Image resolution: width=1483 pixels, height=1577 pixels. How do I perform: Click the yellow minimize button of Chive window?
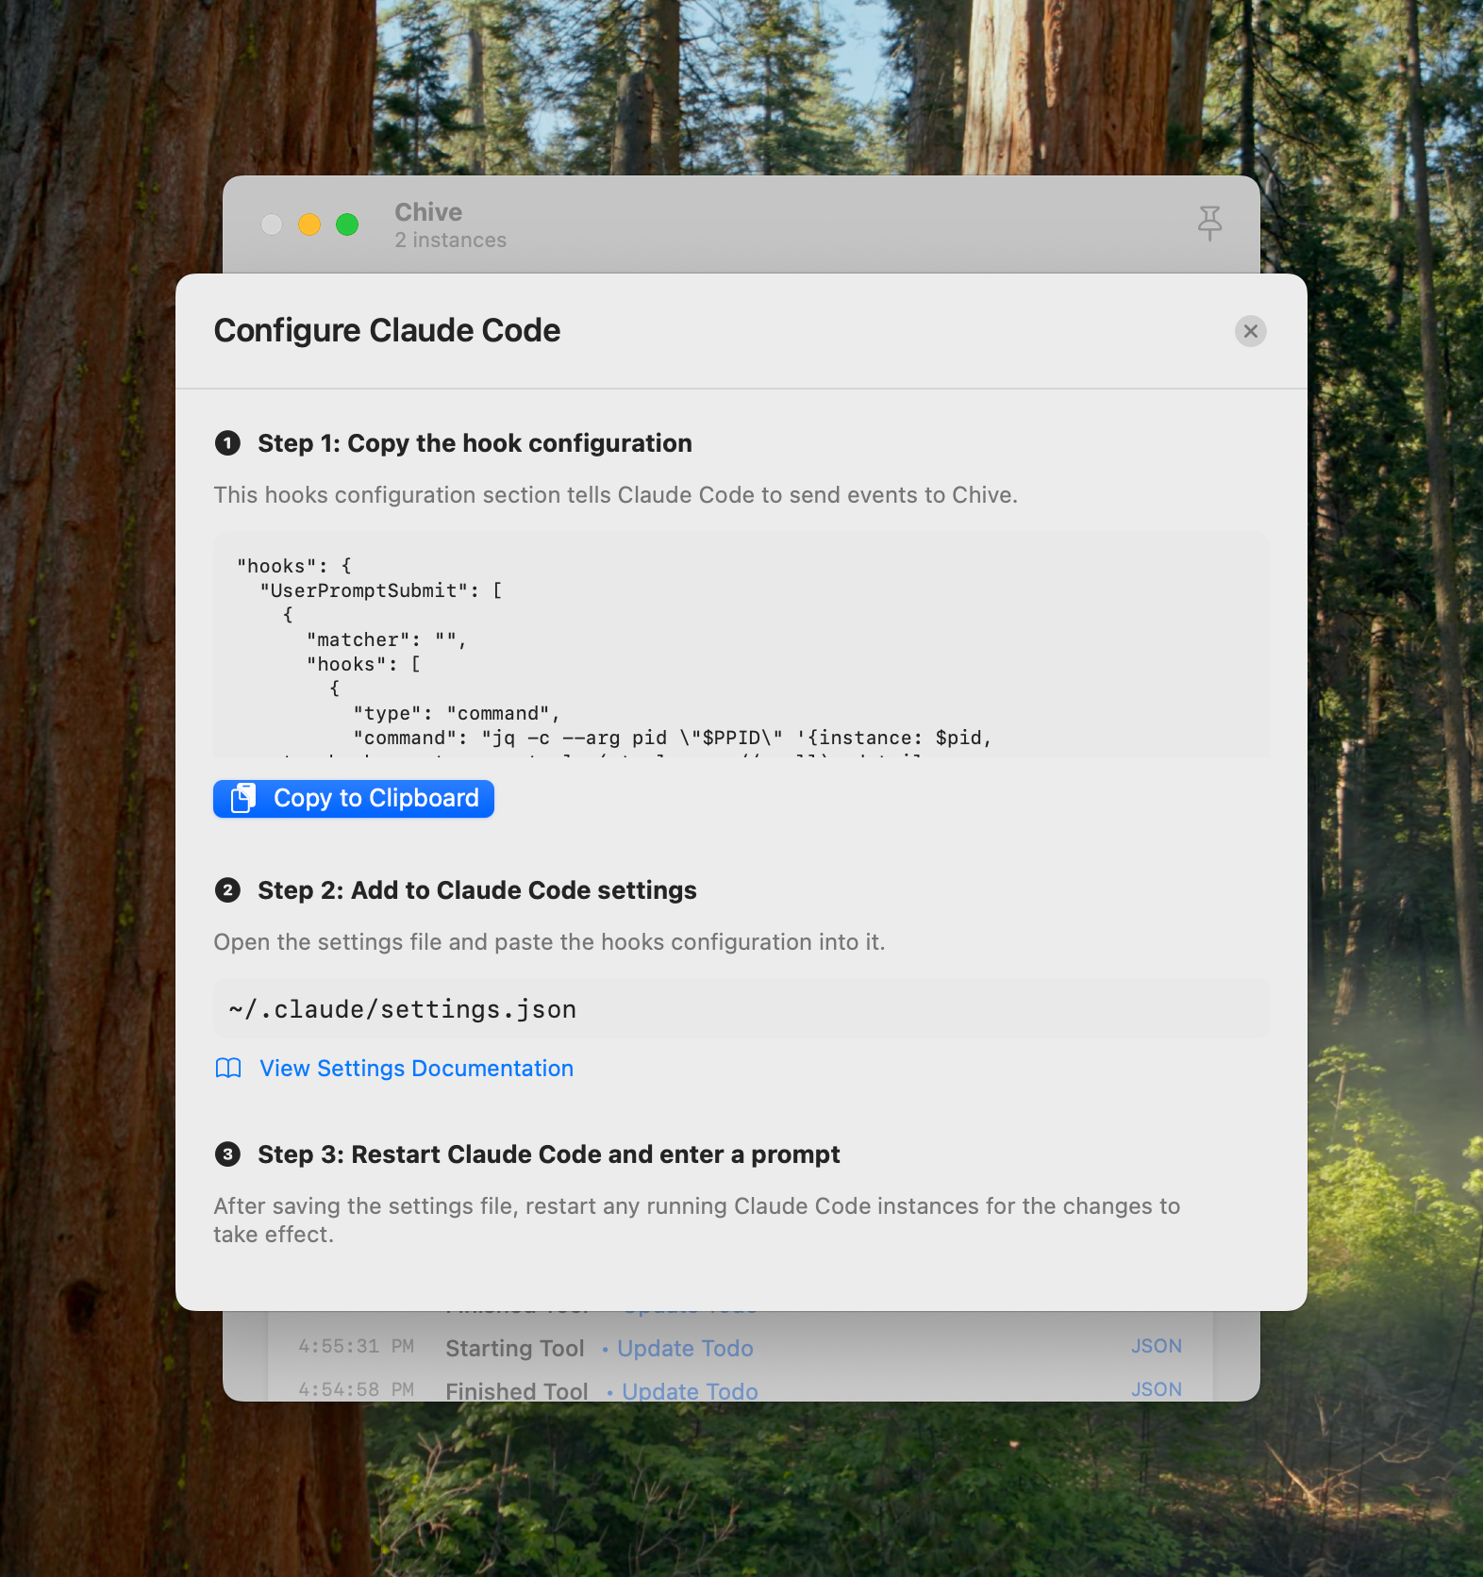(309, 224)
